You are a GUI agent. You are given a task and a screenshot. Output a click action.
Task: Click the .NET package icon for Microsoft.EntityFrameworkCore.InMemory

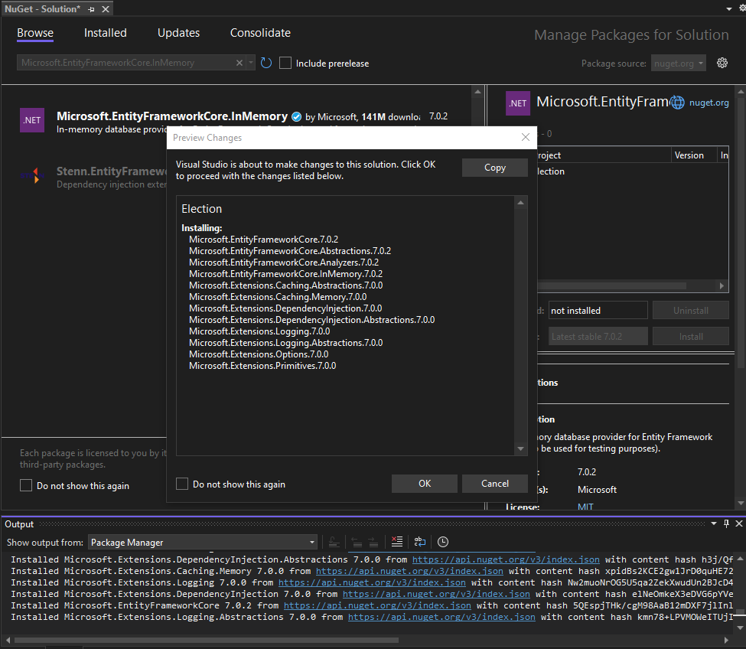pos(31,120)
